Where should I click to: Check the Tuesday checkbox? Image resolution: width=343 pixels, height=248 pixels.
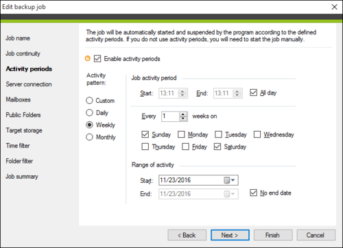(218, 134)
